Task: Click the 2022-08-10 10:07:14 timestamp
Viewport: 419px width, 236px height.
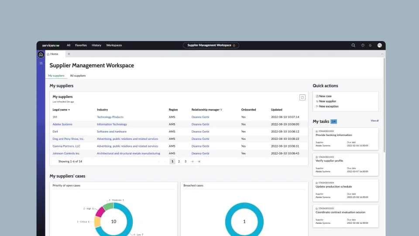Action: 285,117
